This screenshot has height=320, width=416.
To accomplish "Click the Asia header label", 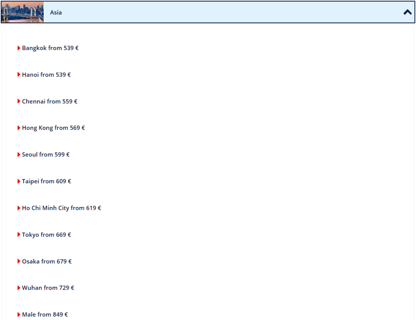I will click(56, 12).
